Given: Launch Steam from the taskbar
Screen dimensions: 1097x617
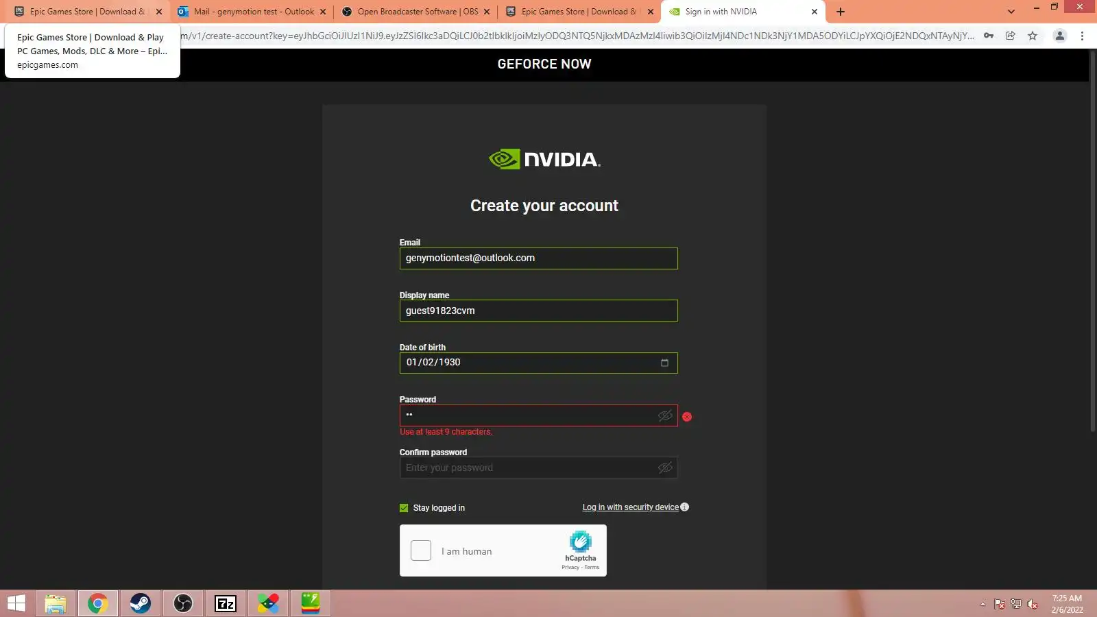Looking at the screenshot, I should pos(140,603).
